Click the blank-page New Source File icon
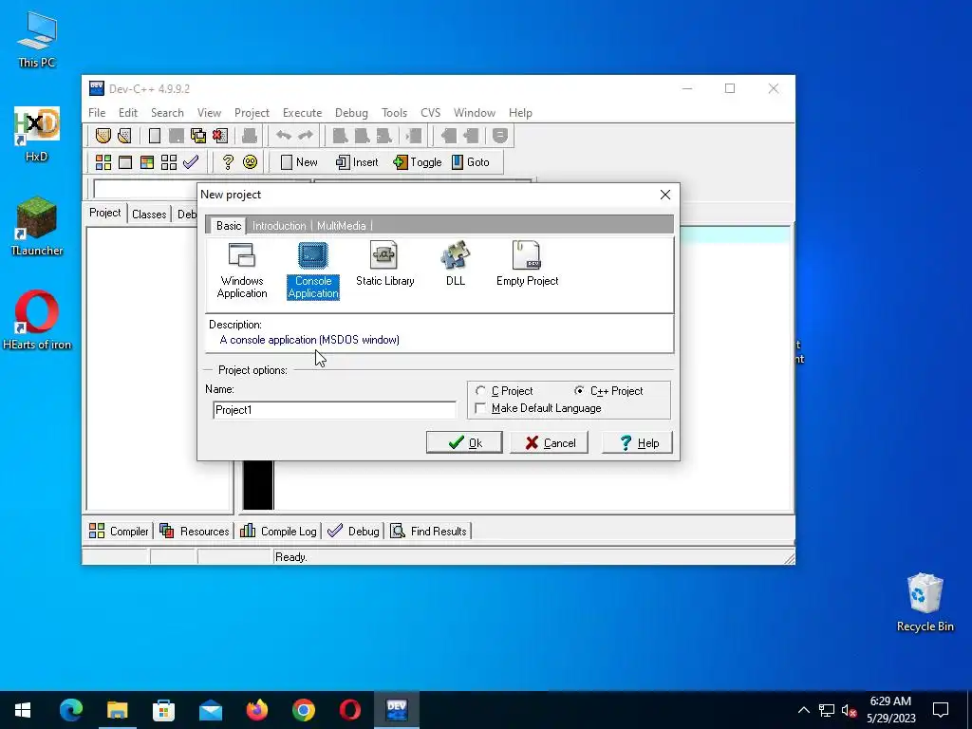972x729 pixels. (x=155, y=136)
